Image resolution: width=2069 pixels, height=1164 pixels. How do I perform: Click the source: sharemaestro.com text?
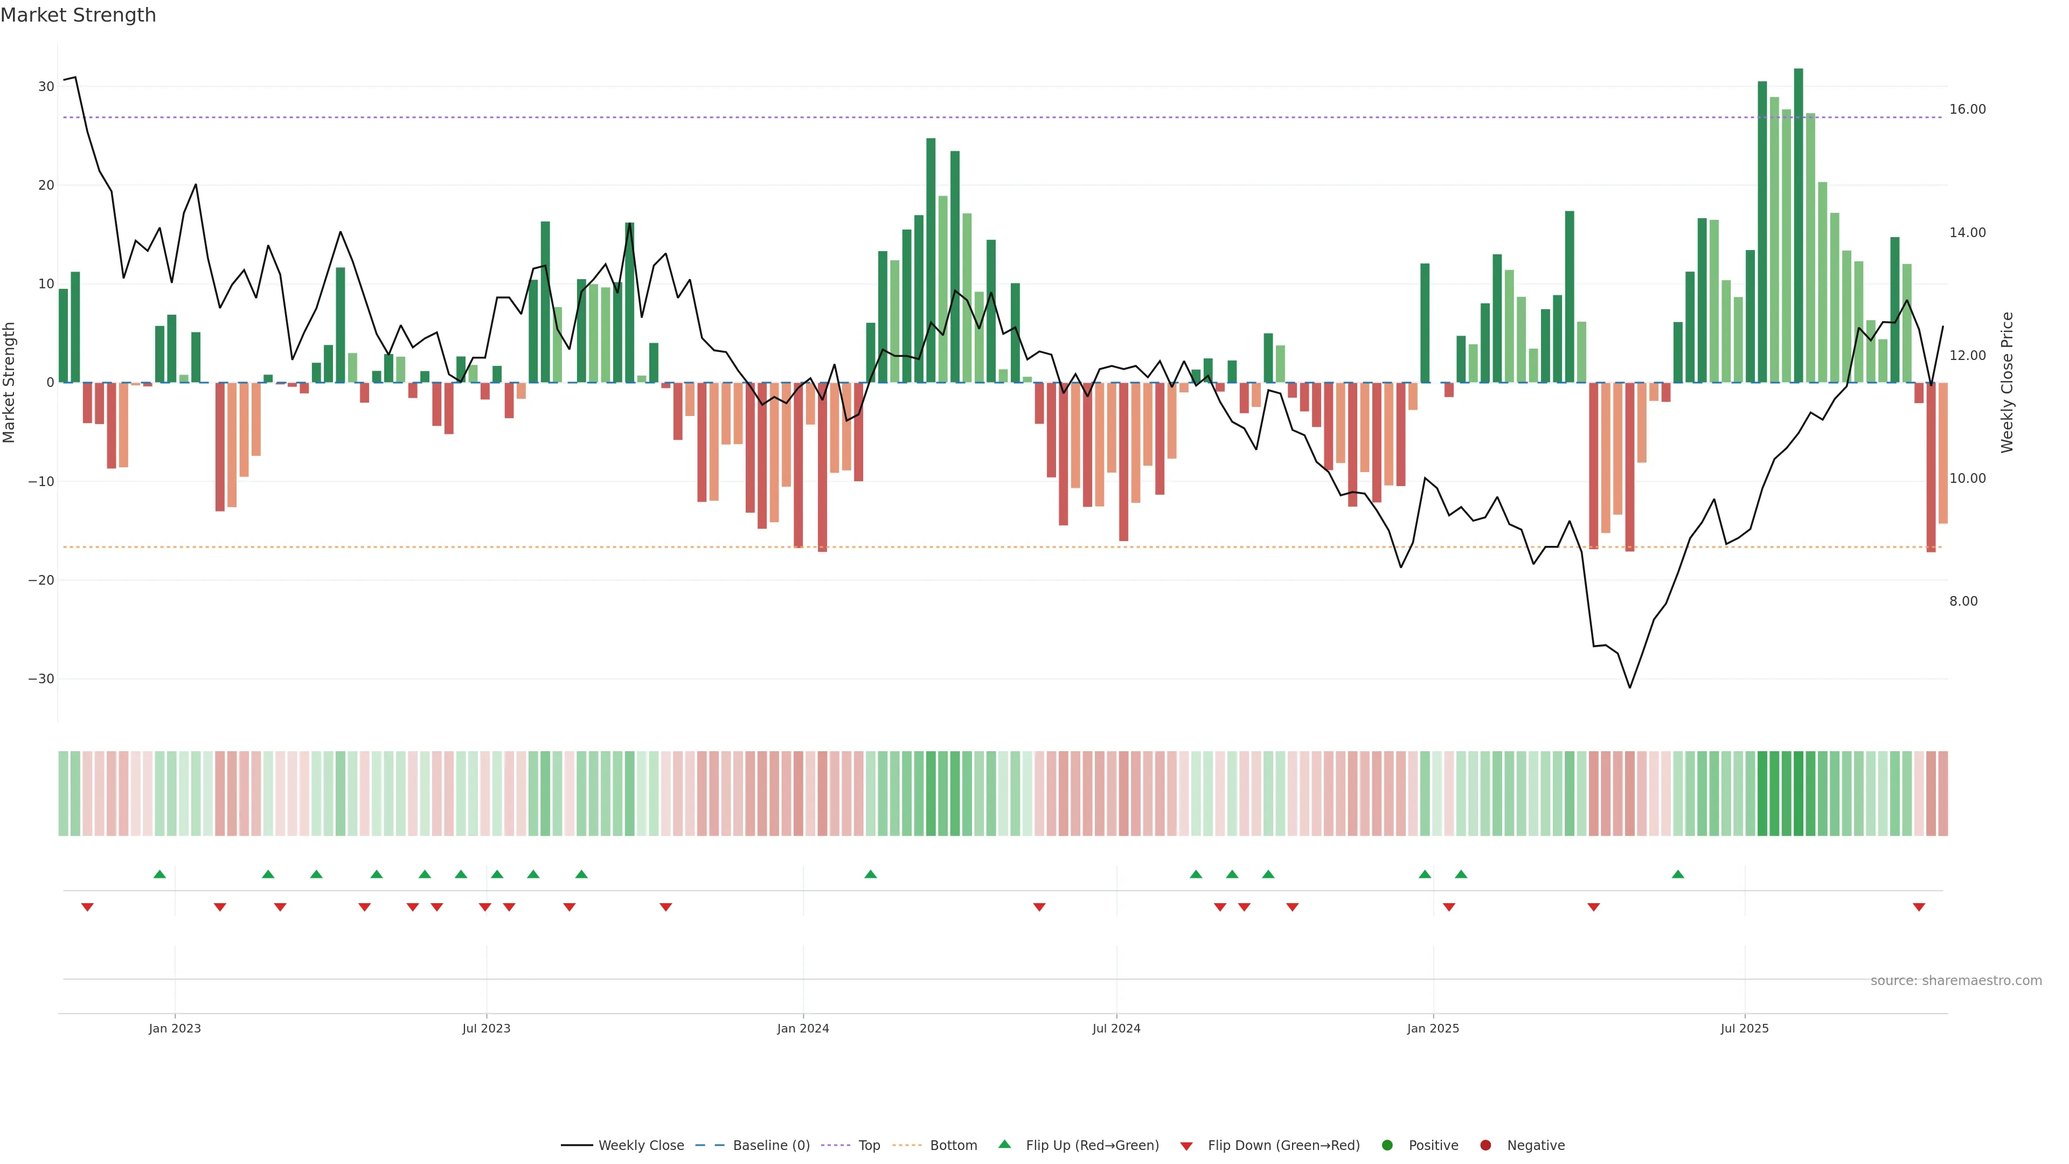click(x=1956, y=981)
